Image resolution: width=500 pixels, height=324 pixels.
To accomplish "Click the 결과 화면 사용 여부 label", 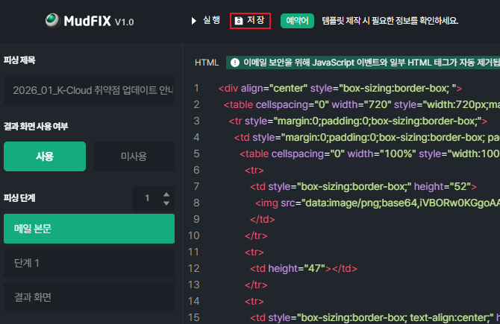I will (x=36, y=127).
